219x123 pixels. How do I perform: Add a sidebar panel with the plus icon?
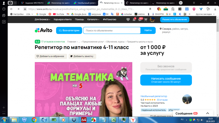coord(4,108)
